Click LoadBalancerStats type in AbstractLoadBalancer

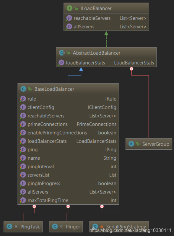(134, 63)
